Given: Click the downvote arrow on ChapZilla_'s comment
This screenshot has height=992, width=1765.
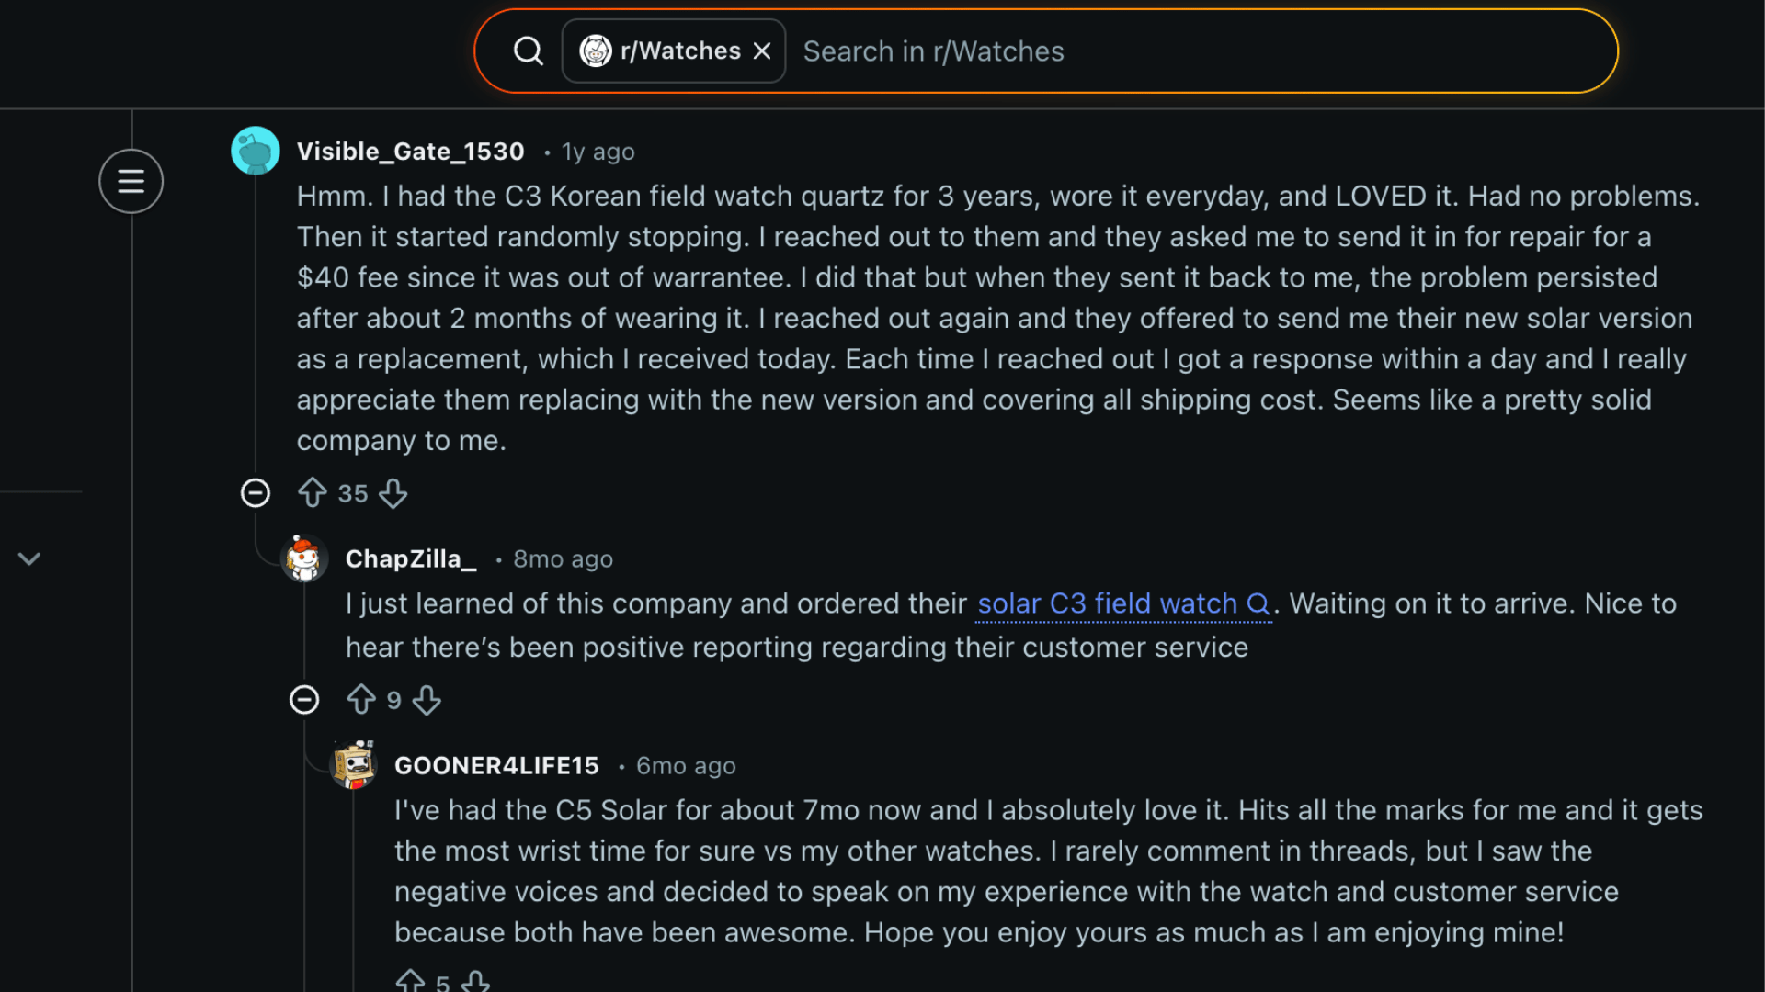Looking at the screenshot, I should tap(427, 699).
